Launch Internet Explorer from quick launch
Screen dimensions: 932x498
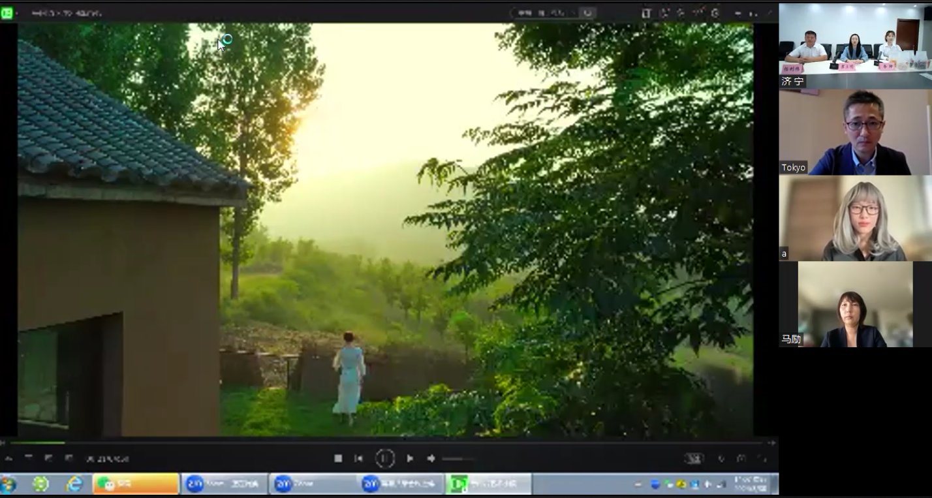pyautogui.click(x=74, y=484)
